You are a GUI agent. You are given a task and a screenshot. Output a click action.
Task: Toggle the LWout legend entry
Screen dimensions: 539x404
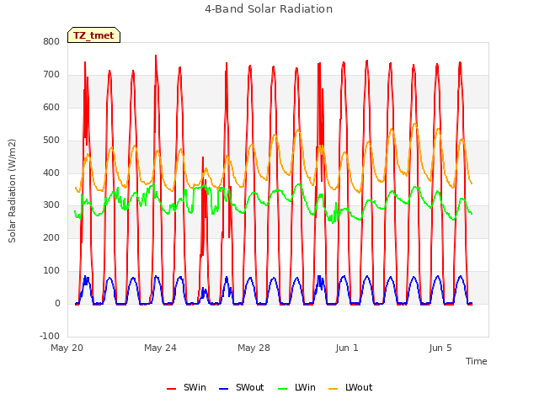click(350, 388)
